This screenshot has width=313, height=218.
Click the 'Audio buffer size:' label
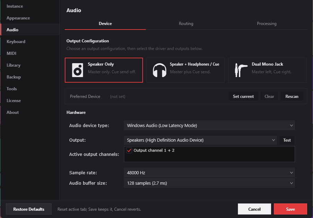tap(88, 183)
